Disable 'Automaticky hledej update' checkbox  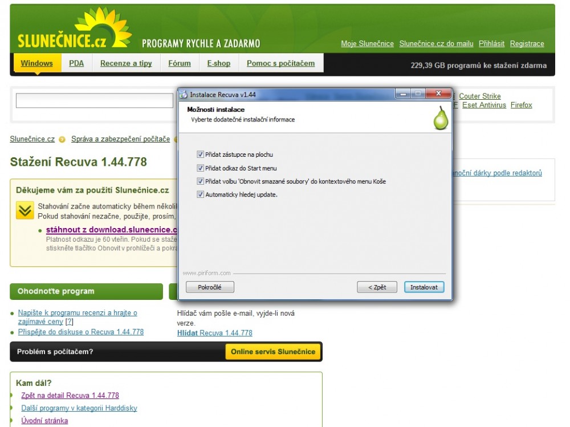(x=200, y=194)
